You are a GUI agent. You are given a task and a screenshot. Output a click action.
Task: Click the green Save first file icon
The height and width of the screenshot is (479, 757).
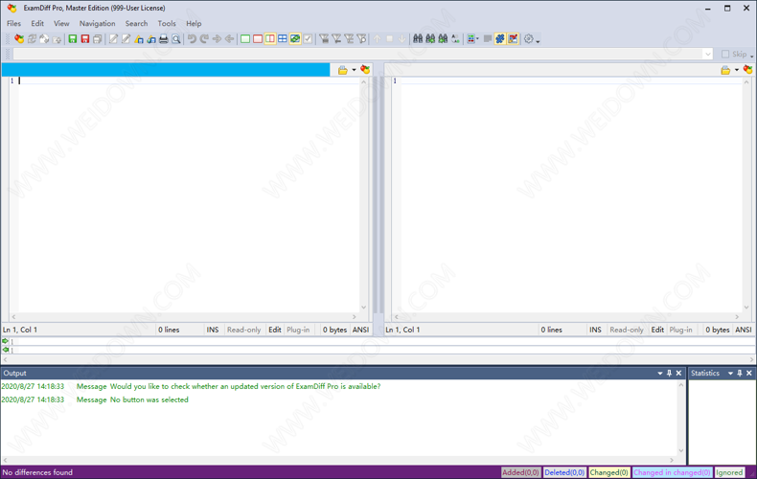(73, 39)
